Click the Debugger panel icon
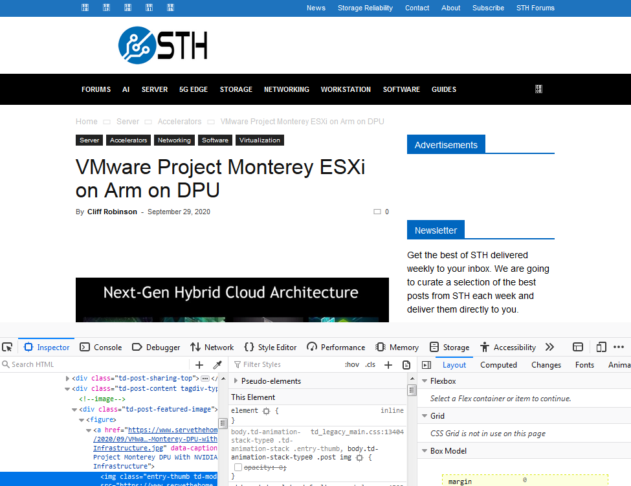The image size is (631, 486). (x=137, y=348)
